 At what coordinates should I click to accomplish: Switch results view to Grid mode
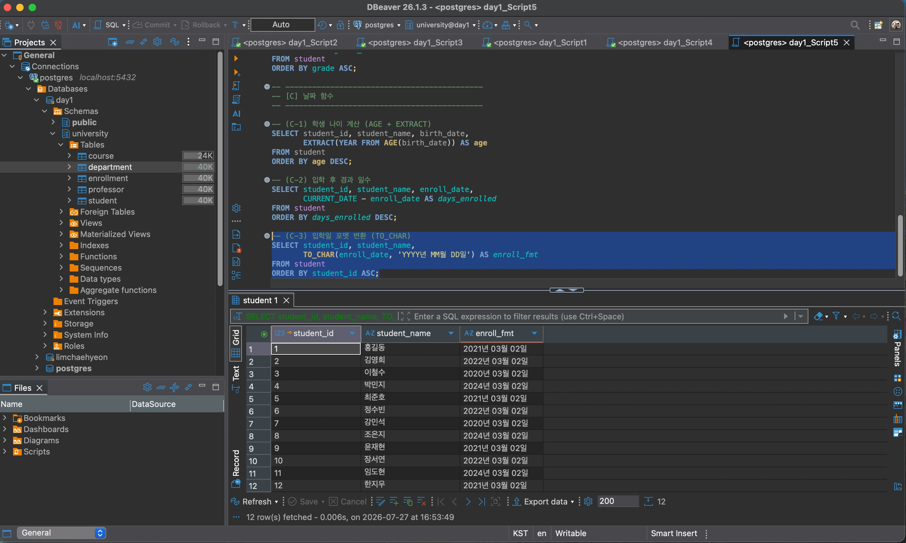click(x=236, y=343)
